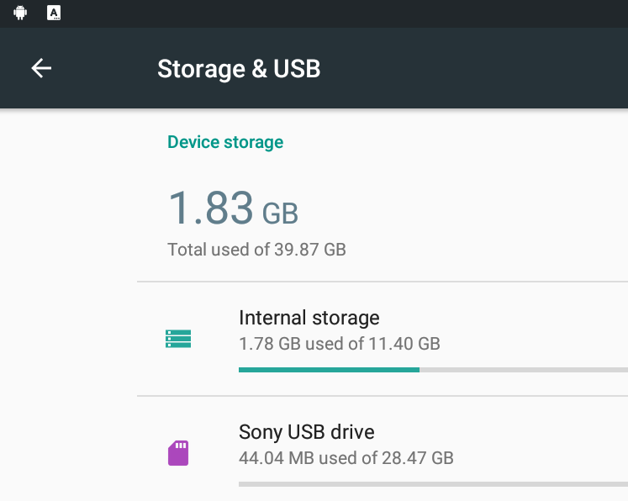Go back using the arrow icon
Screen dimensions: 628x501
point(41,68)
